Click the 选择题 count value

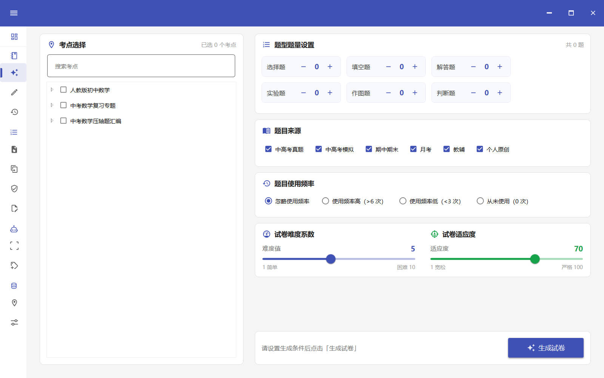[317, 67]
